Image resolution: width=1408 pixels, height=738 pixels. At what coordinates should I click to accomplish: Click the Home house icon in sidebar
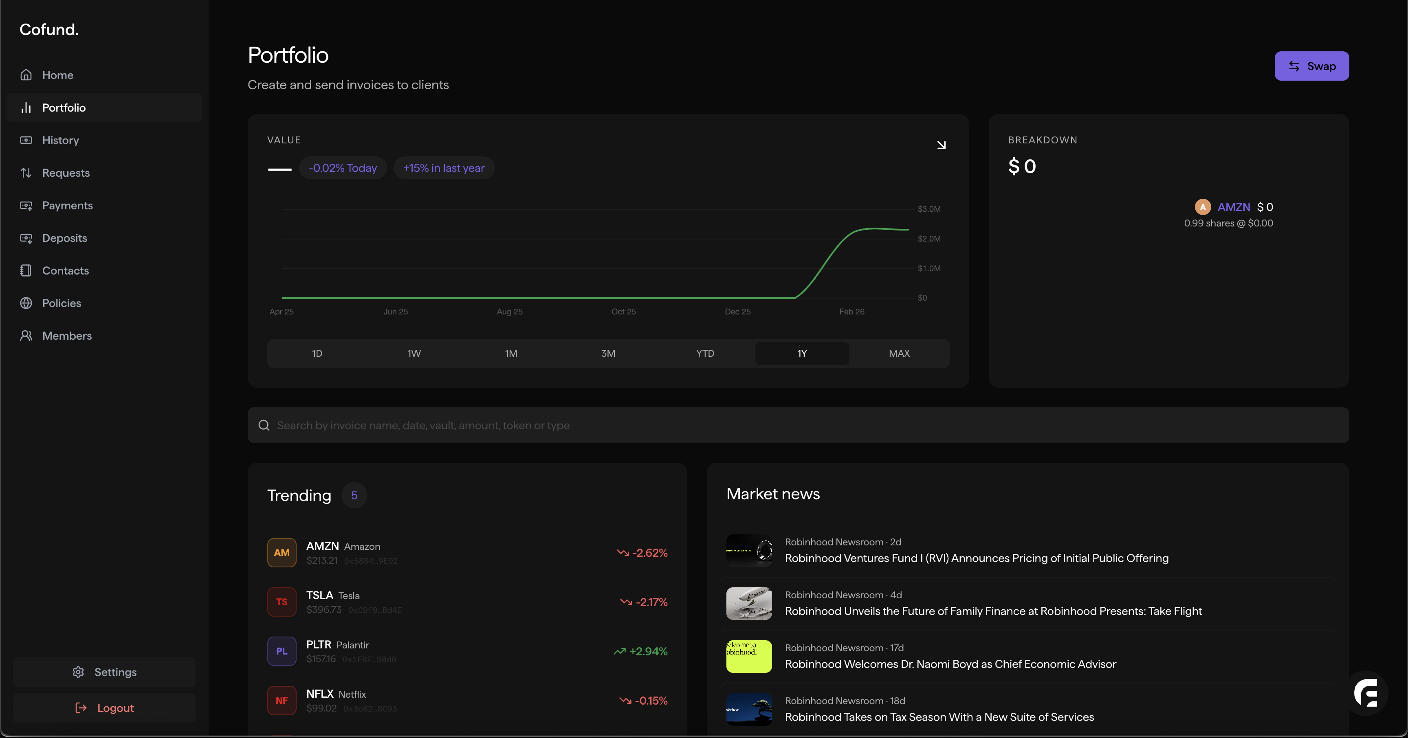point(26,75)
